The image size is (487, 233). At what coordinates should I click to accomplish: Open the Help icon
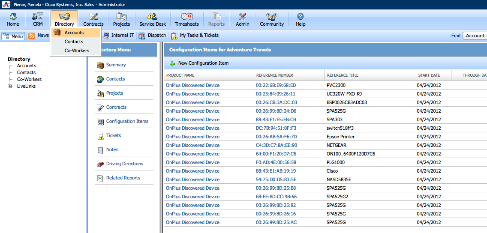click(x=301, y=17)
